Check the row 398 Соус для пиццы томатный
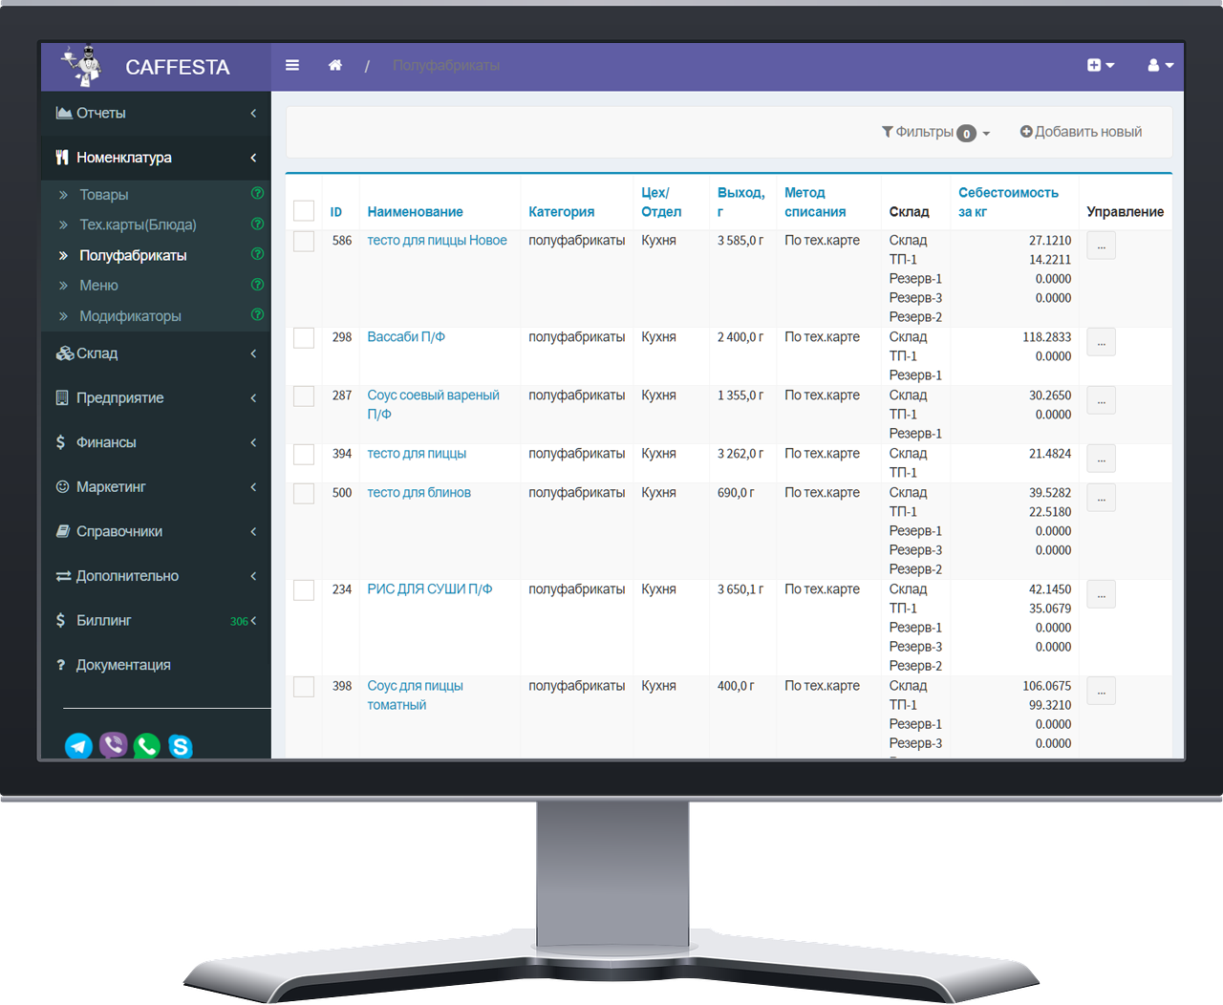 pyautogui.click(x=304, y=686)
